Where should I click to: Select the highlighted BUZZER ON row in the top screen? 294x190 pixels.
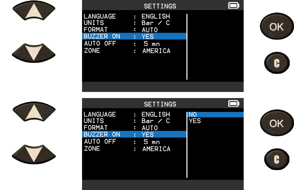point(134,36)
